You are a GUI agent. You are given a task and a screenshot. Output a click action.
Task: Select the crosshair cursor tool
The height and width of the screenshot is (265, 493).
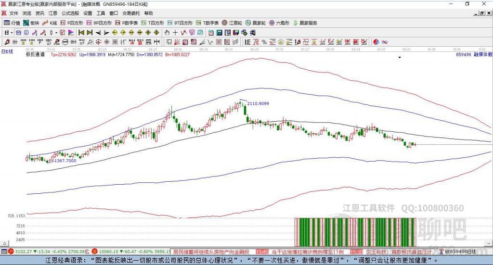(x=175, y=33)
